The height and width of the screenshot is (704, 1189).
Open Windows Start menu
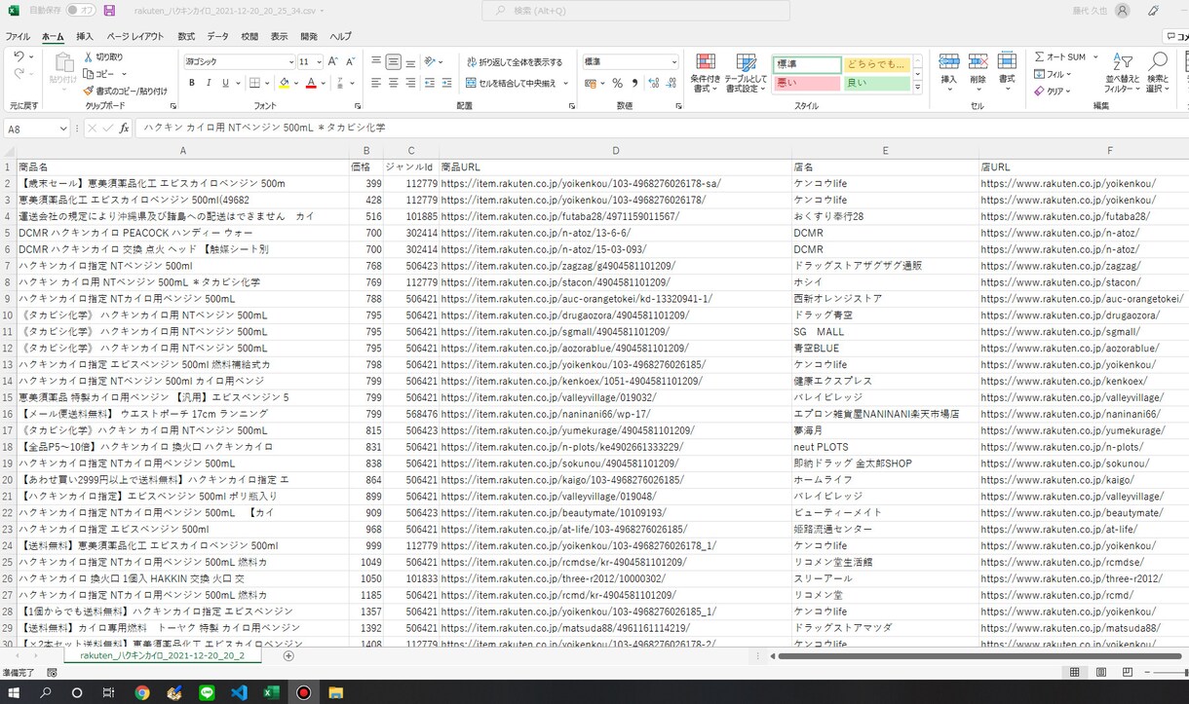coord(14,693)
